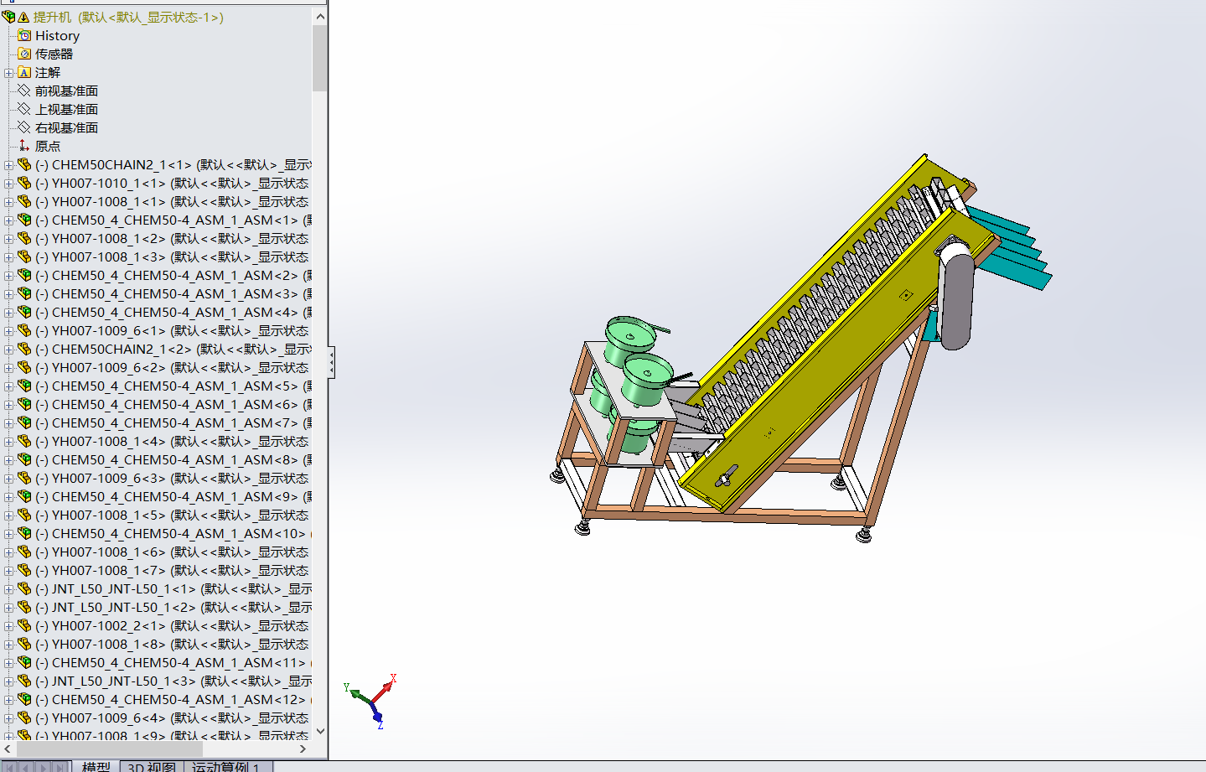Viewport: 1206px width, 772px height.
Task: Click the part icon of YH007-1009_6<4>
Action: [x=24, y=718]
